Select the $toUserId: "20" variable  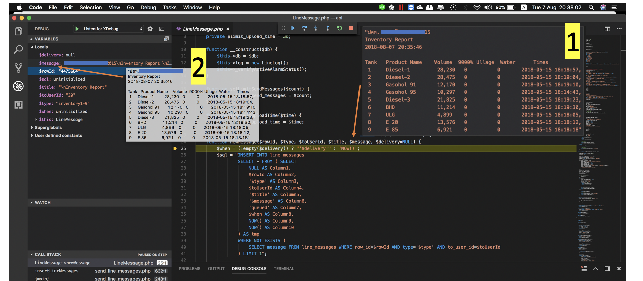tap(100, 95)
